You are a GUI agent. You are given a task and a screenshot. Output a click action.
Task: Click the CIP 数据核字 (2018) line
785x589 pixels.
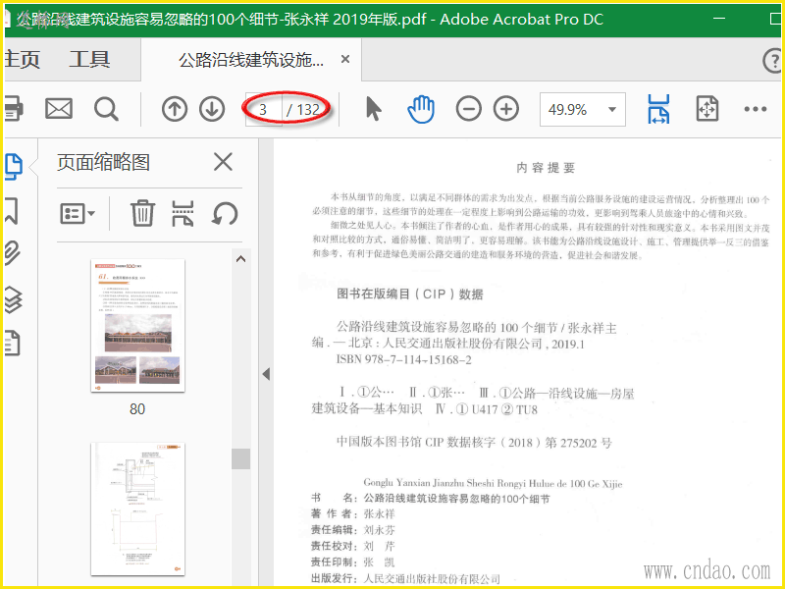coord(474,443)
